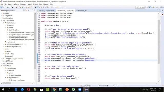164x92 pixels.
Task: Open Microsoft Store from taskbar
Action: pyautogui.click(x=41, y=89)
